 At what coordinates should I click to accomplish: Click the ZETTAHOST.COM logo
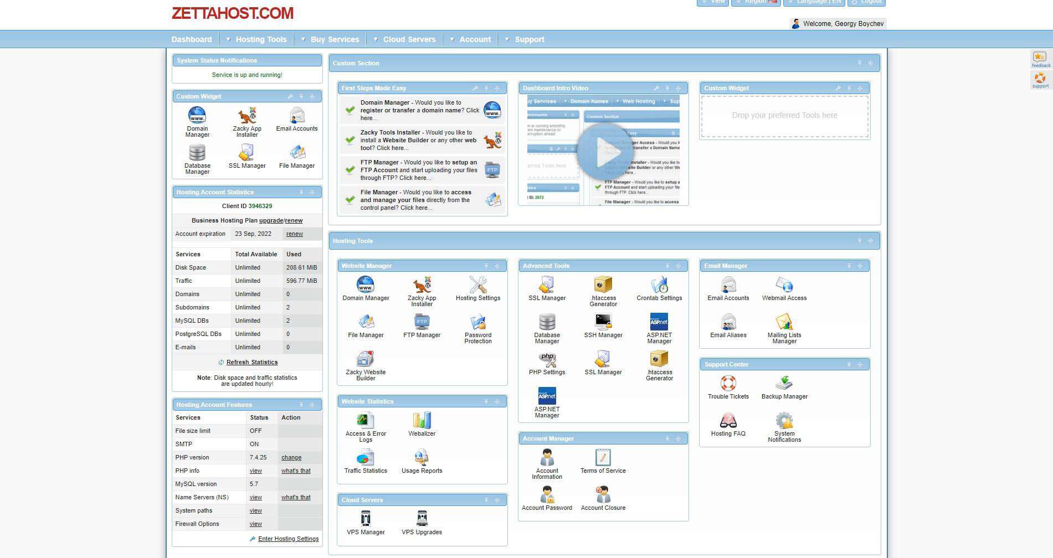coord(233,13)
